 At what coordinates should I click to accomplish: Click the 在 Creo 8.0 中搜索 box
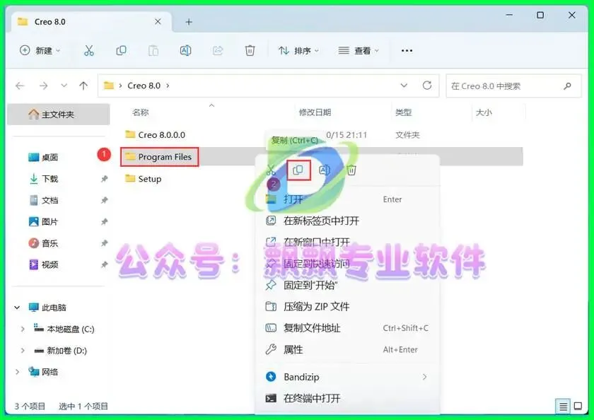click(513, 86)
